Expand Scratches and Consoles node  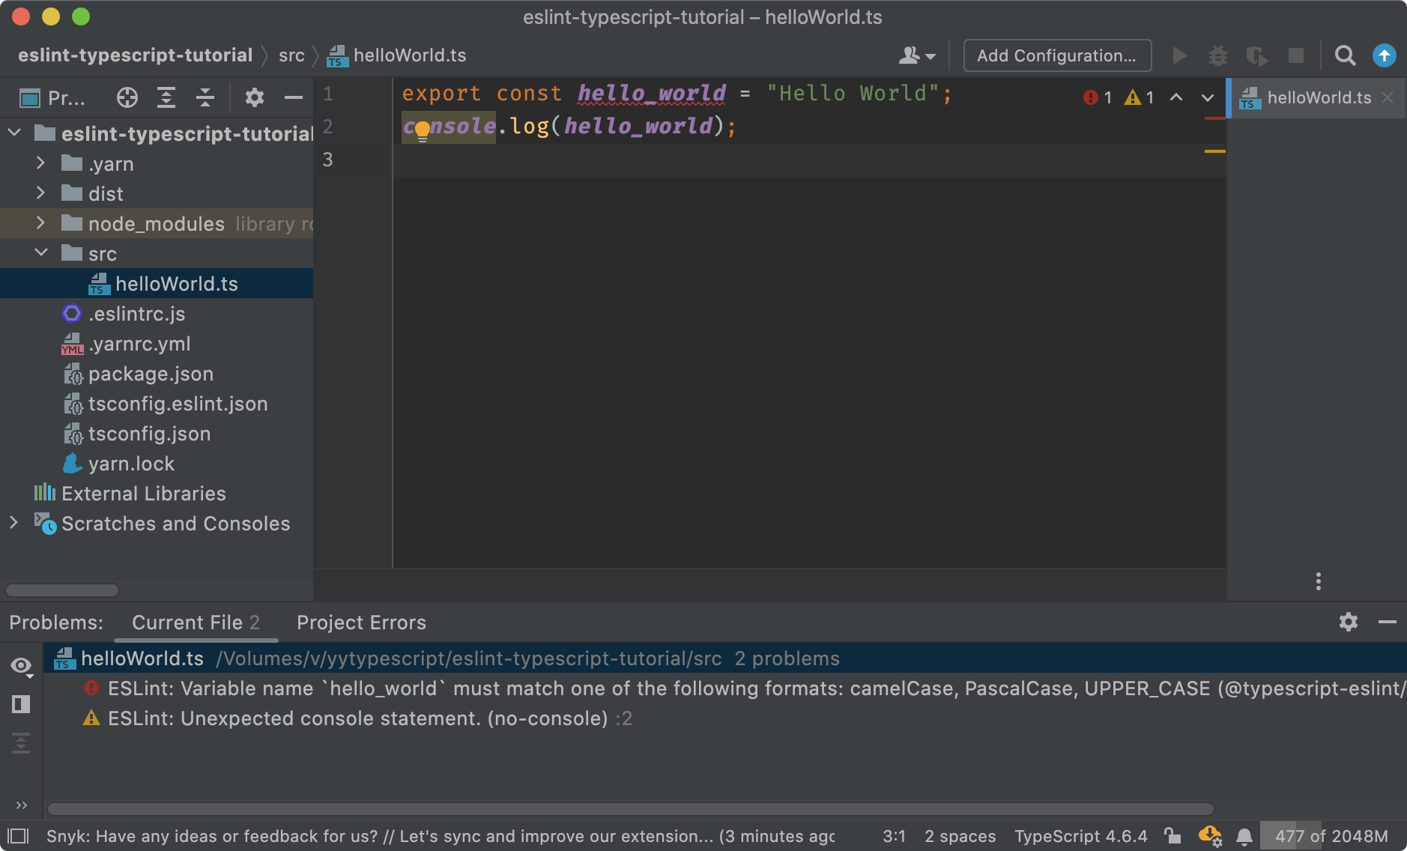coord(13,523)
